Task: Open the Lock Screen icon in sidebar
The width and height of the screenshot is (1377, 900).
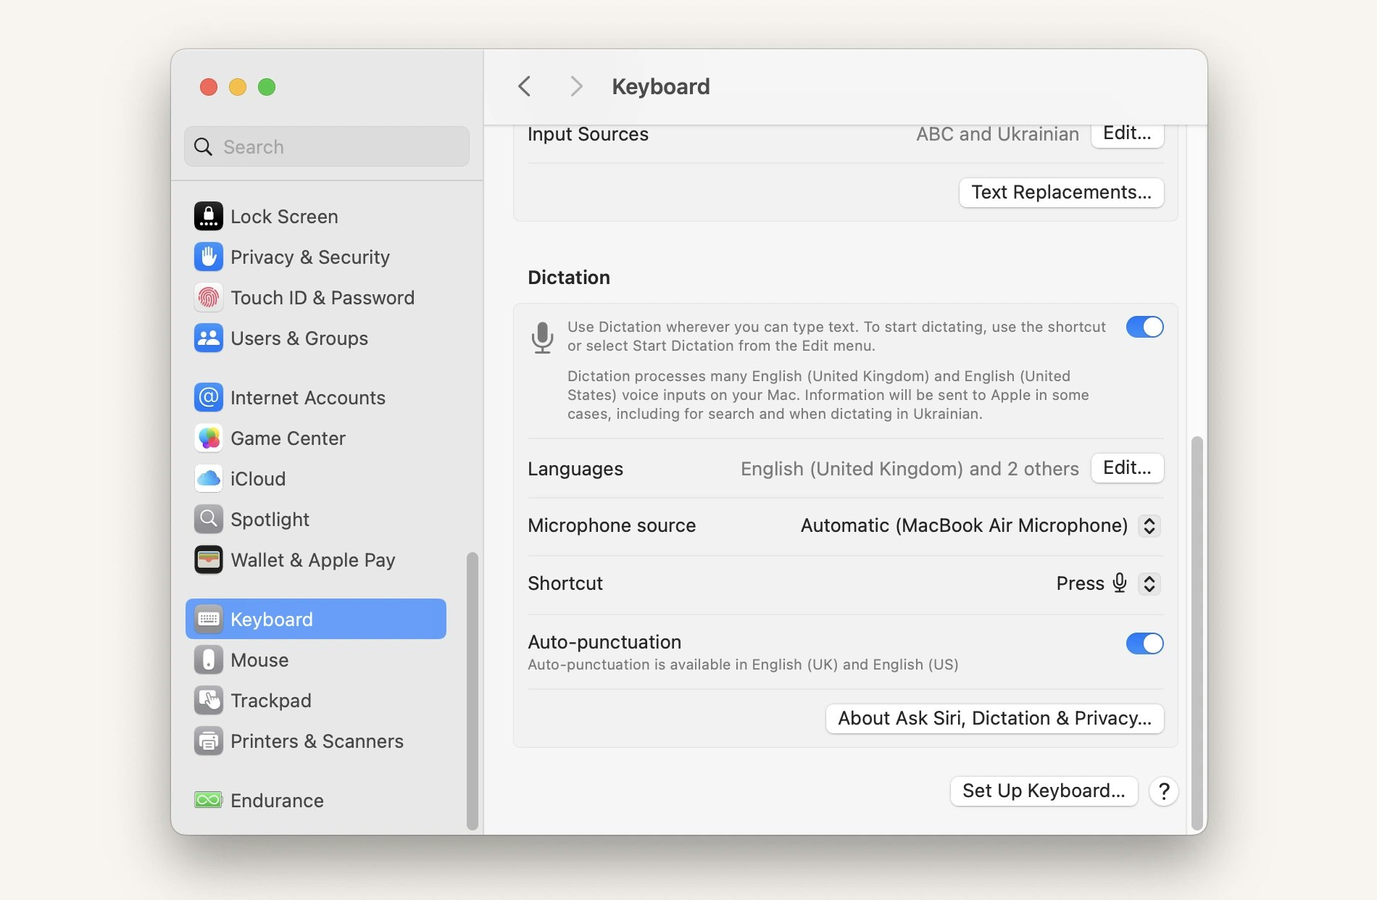Action: [208, 217]
